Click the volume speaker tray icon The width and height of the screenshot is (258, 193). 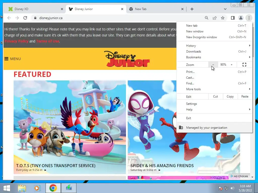(x=232, y=188)
